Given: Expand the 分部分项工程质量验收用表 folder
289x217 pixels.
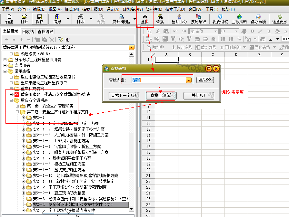Looking at the screenshot, I should point(5,60).
